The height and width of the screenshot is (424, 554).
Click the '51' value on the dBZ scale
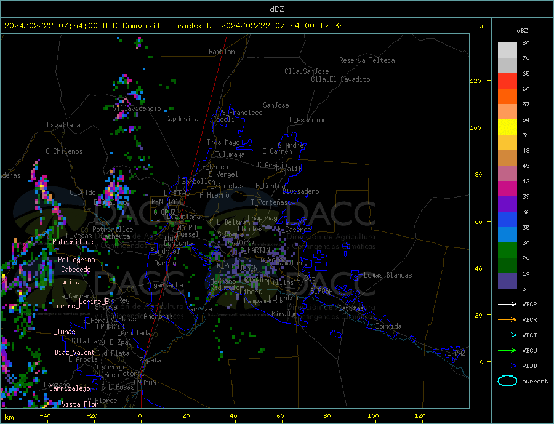[526, 135]
